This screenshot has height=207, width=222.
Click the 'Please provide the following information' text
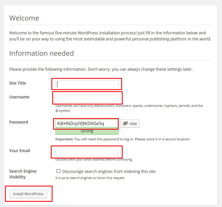[101, 69]
